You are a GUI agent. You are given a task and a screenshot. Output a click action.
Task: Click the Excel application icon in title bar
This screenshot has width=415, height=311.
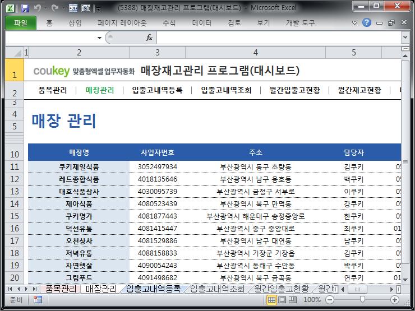coord(10,8)
